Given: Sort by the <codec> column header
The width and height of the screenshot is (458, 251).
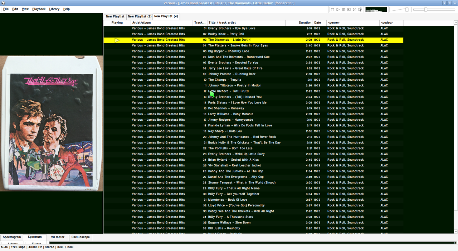Looking at the screenshot, I should [x=391, y=22].
